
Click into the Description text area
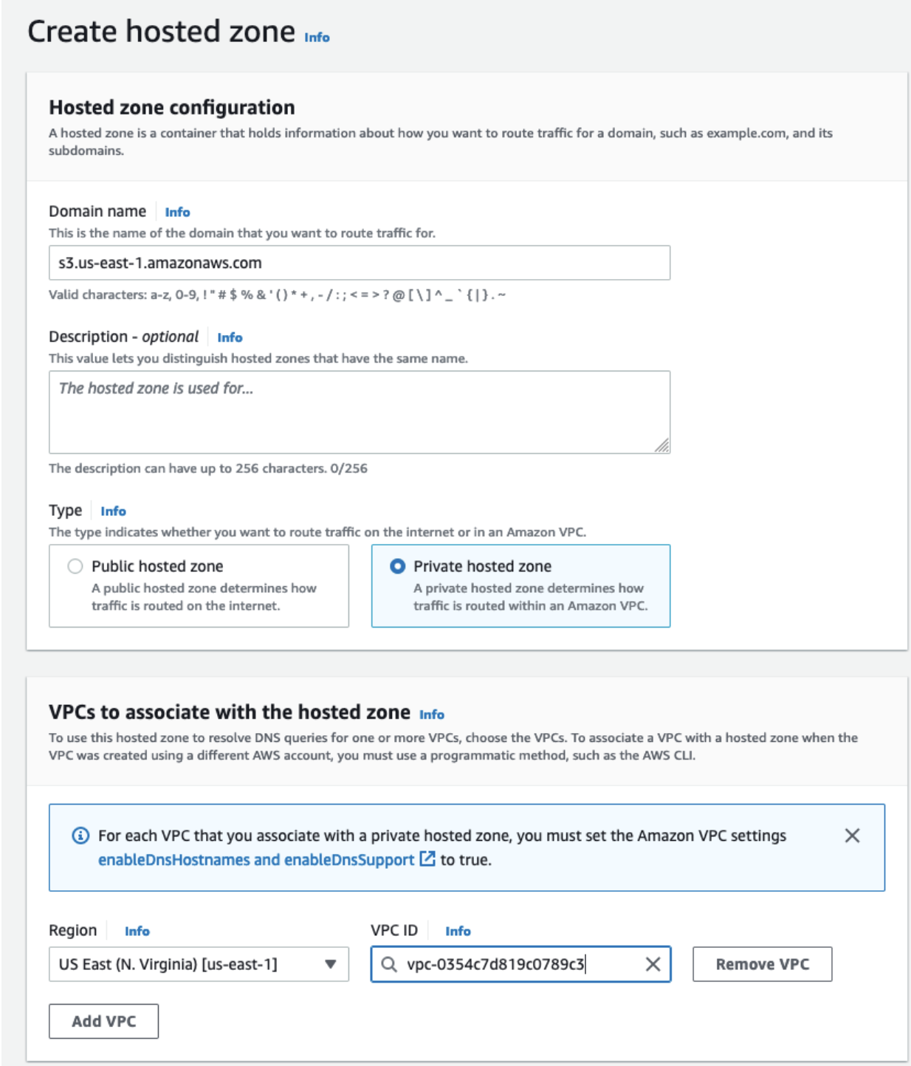click(359, 412)
